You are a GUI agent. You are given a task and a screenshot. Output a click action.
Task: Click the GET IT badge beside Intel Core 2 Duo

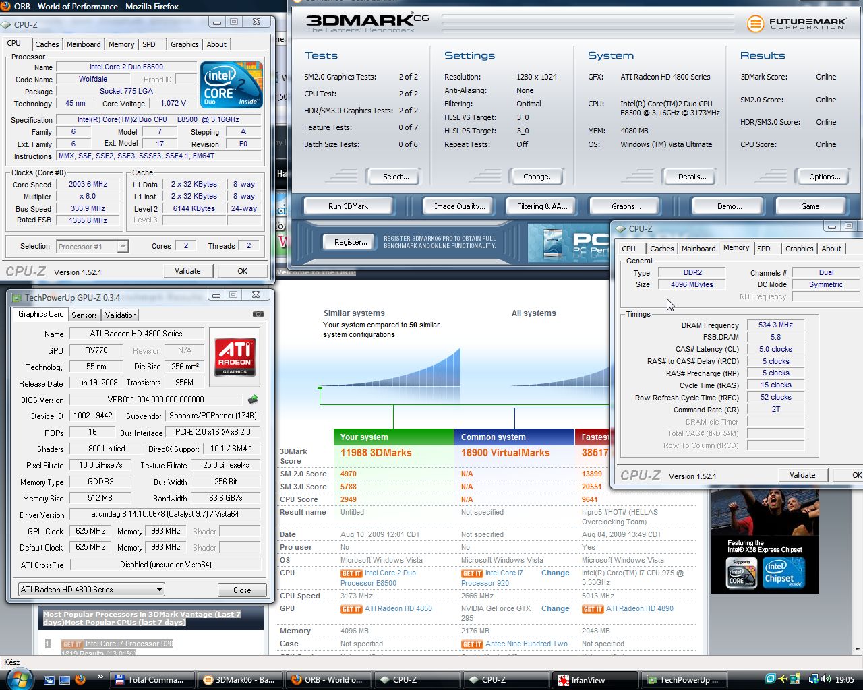click(351, 573)
